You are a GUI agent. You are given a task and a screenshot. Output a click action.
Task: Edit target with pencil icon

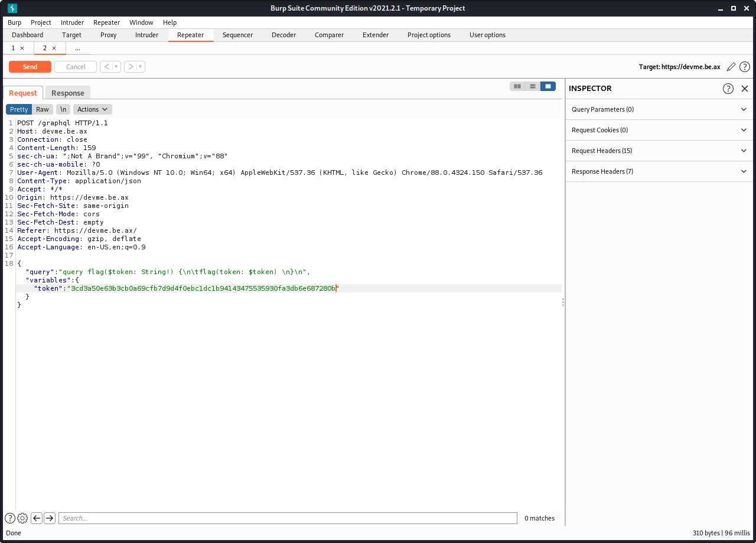pyautogui.click(x=731, y=67)
